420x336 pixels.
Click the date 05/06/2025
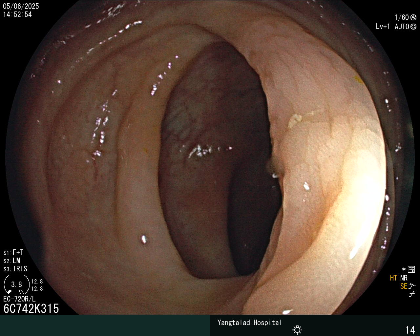pyautogui.click(x=21, y=6)
